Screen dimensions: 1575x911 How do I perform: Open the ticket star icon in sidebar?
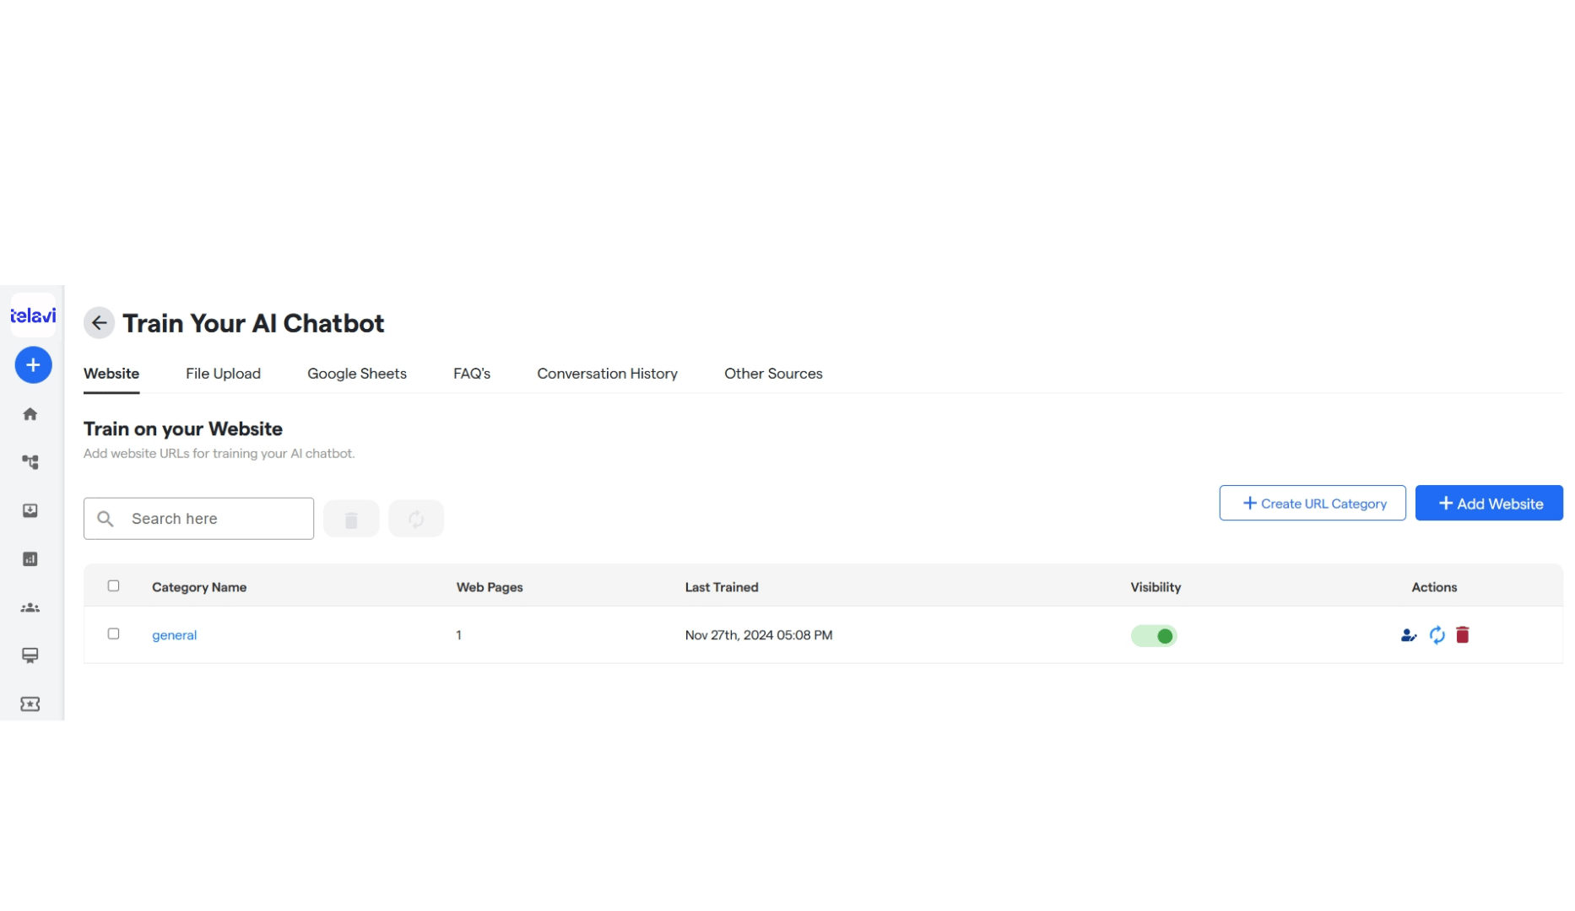pyautogui.click(x=30, y=704)
